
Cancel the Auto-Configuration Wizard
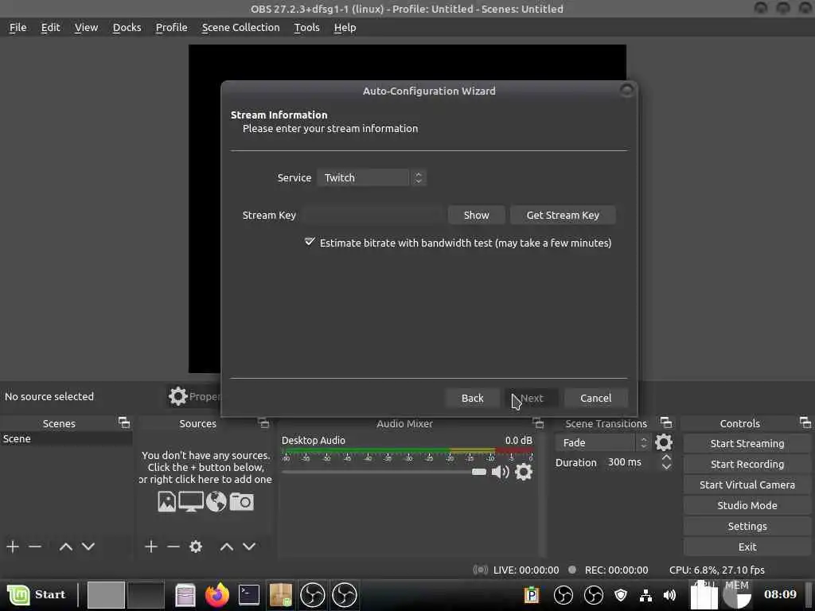[x=595, y=398]
